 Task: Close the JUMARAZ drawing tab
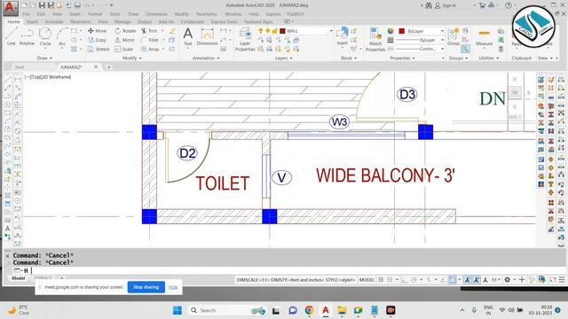point(96,67)
